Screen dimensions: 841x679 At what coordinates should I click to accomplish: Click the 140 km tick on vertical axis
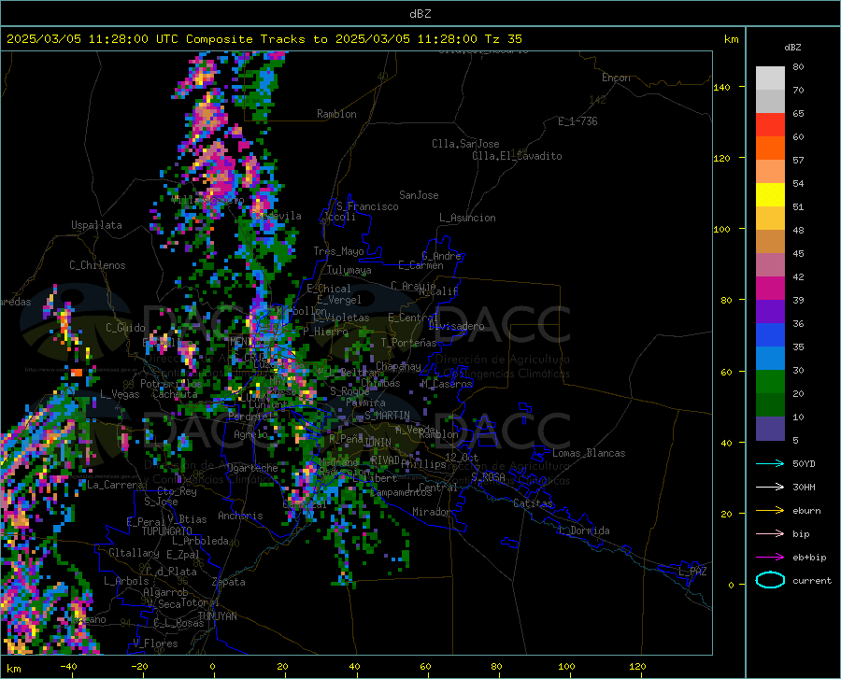[x=721, y=87]
